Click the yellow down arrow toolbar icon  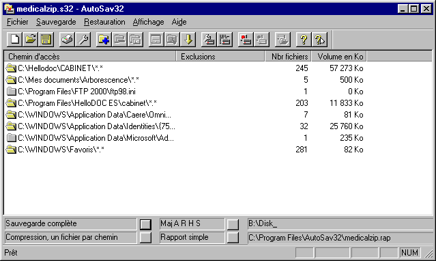pyautogui.click(x=188, y=39)
